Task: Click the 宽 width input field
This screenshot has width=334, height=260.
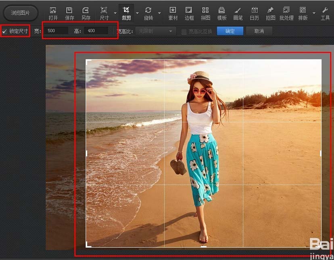Action: point(56,31)
